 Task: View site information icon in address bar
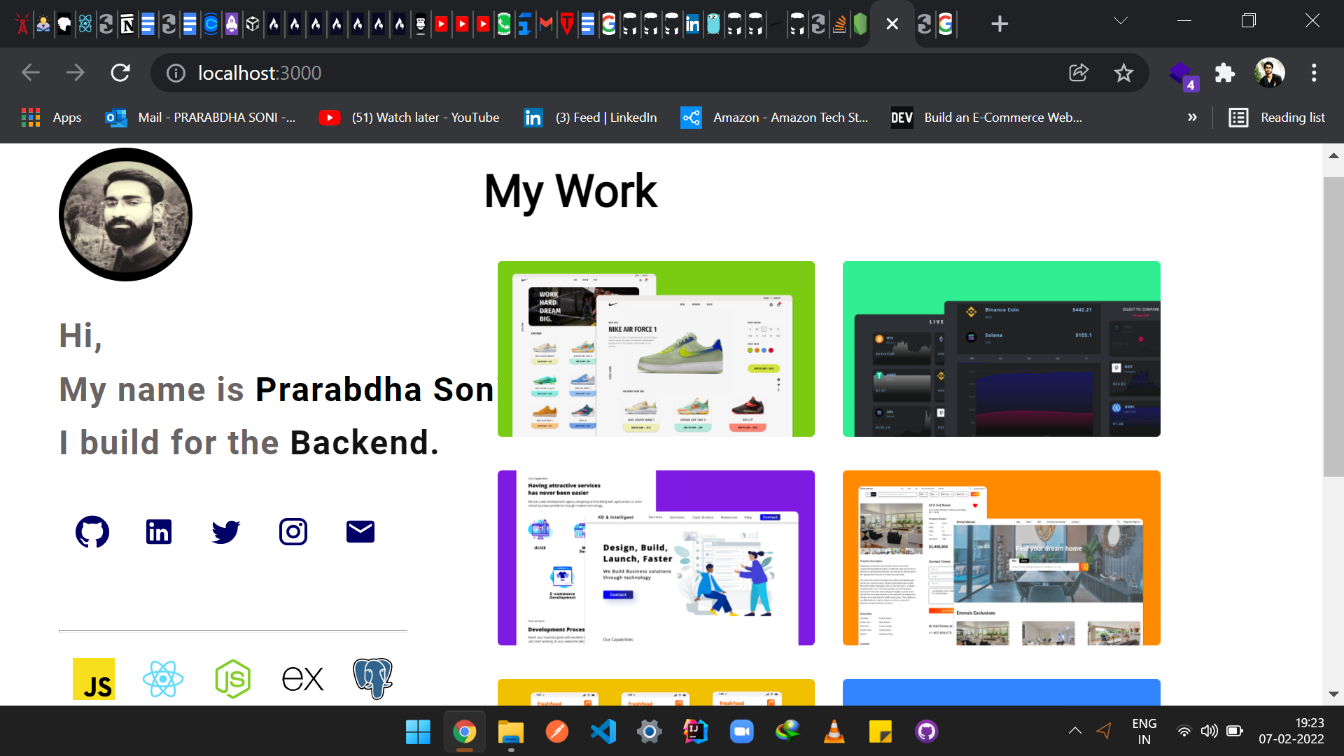(x=176, y=73)
